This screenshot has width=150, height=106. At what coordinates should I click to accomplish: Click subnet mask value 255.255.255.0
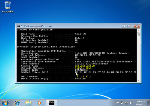(x=85, y=66)
